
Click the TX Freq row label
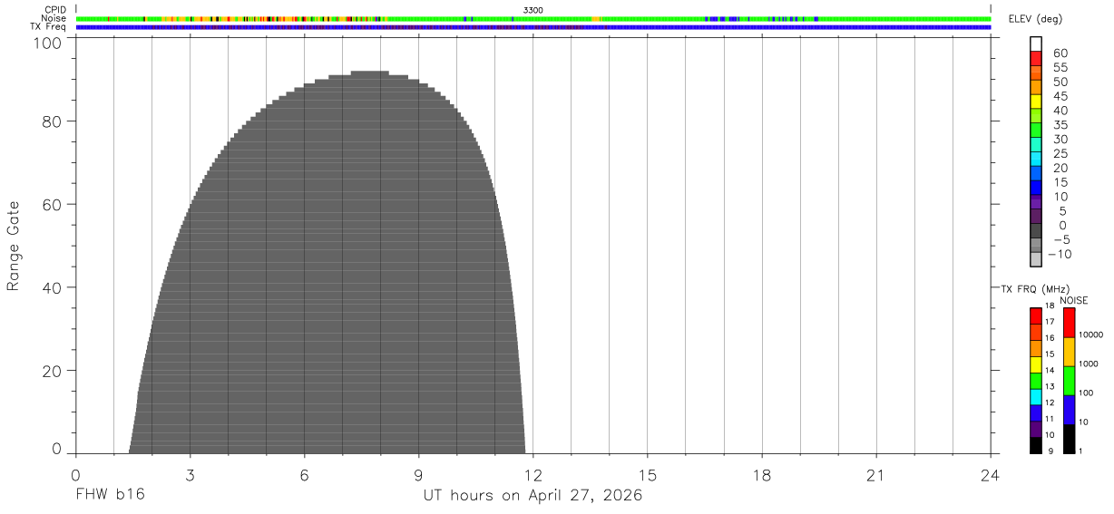(49, 27)
